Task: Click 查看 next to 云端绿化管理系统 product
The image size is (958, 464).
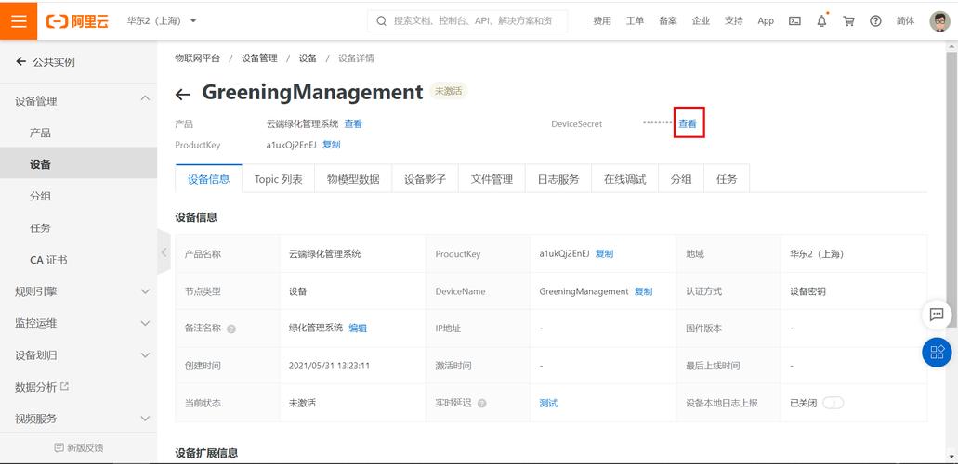Action: coord(353,123)
